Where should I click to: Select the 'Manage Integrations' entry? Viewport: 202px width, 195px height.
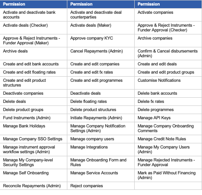point(89,147)
